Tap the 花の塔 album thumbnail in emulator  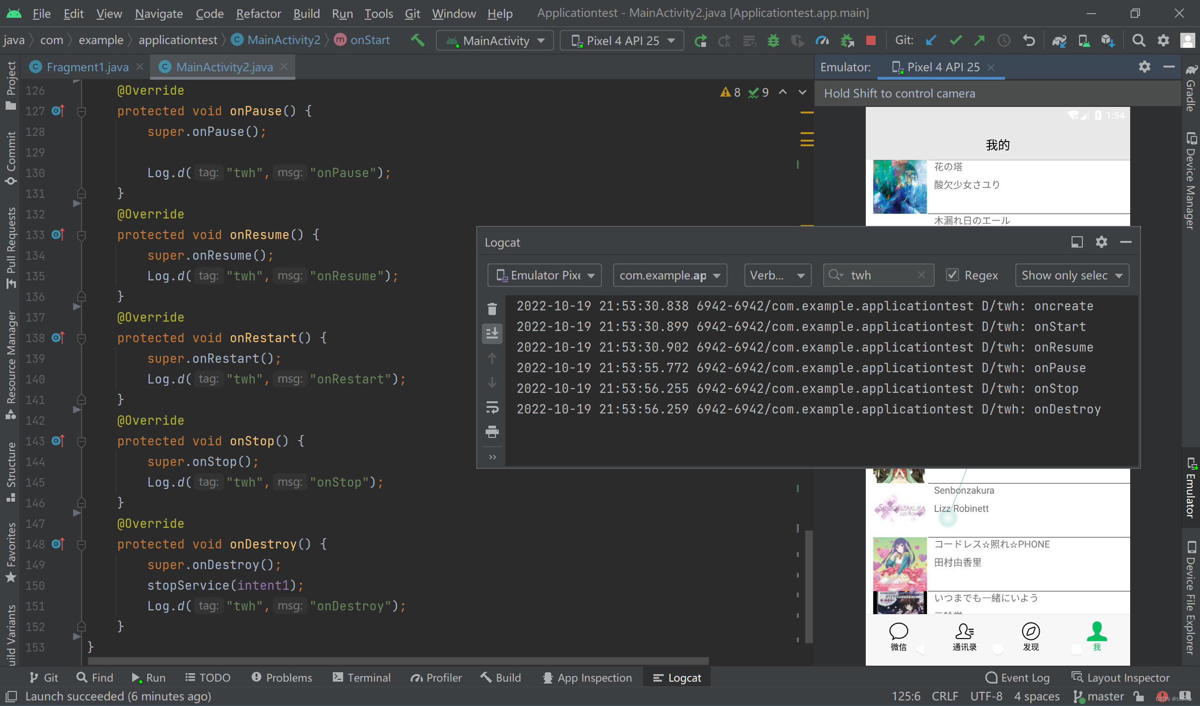(x=900, y=186)
